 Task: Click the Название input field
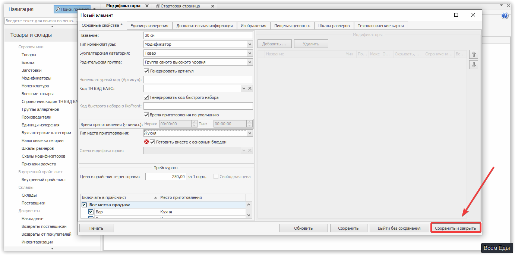(198, 35)
